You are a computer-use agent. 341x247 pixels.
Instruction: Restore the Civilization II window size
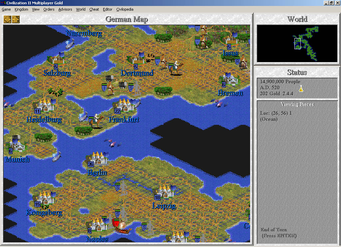pyautogui.click(x=331, y=3)
